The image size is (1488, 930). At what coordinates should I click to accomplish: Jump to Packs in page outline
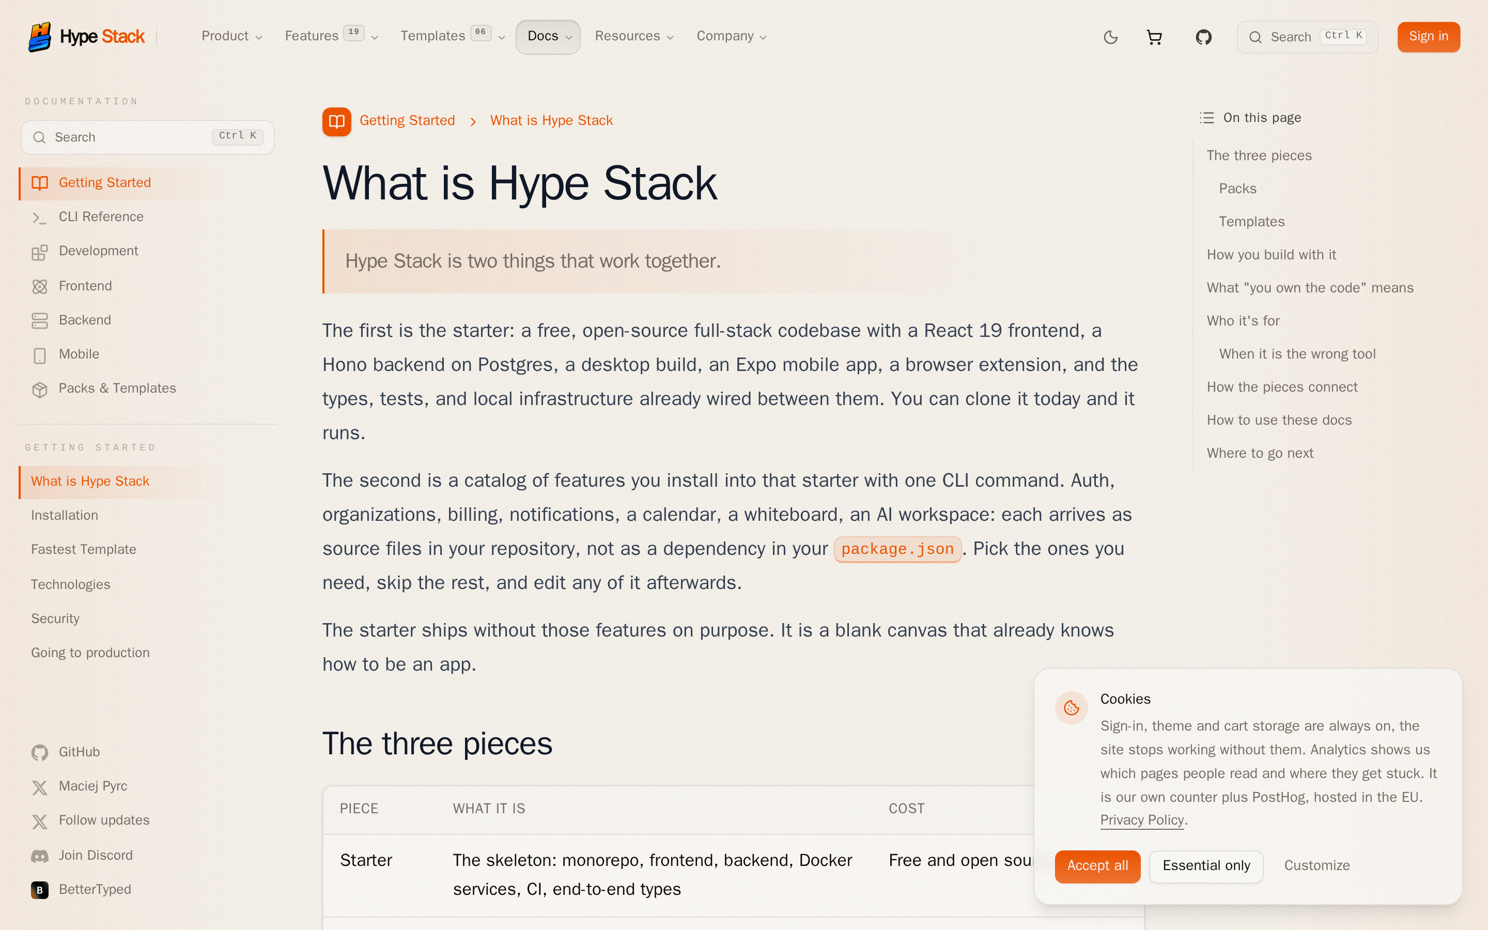pos(1237,189)
